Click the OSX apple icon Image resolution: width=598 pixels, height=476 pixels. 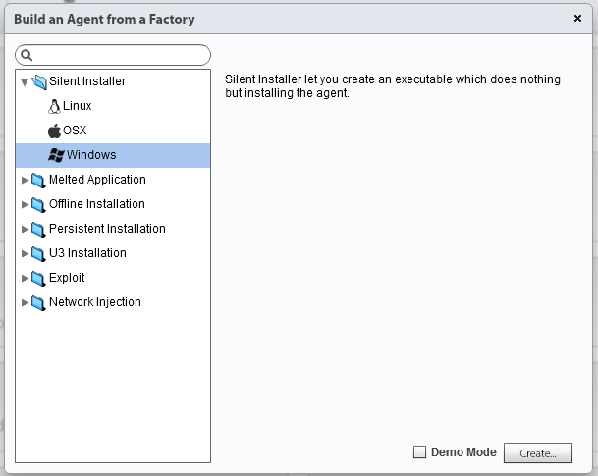point(54,131)
